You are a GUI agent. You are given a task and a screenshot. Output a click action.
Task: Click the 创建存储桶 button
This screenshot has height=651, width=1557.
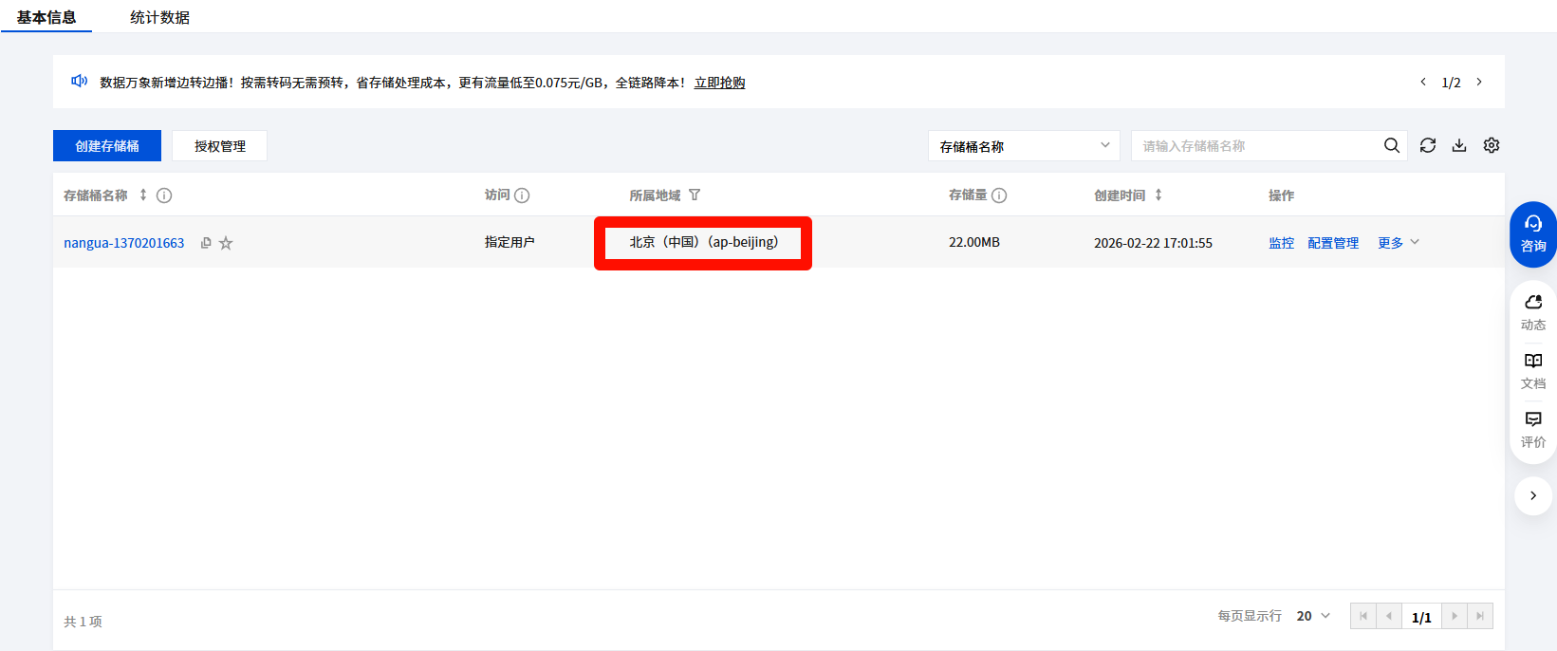click(x=107, y=146)
